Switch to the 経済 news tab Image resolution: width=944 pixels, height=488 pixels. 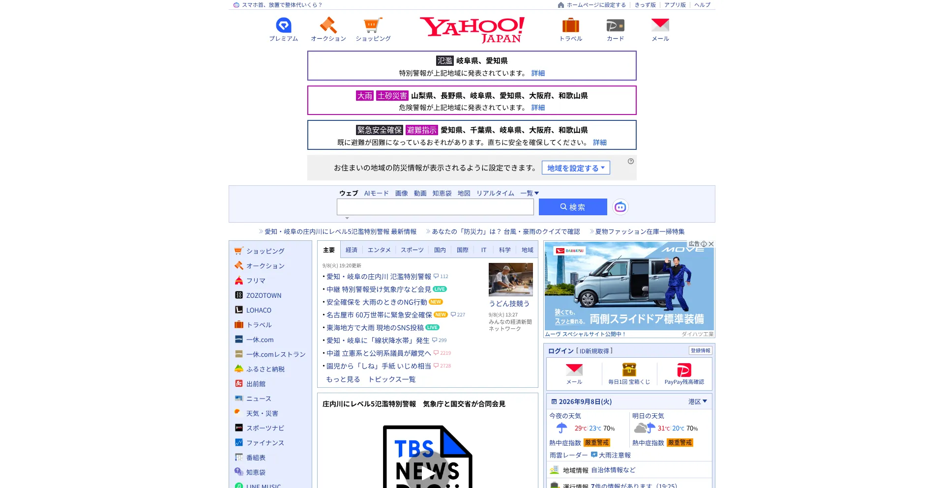click(352, 250)
